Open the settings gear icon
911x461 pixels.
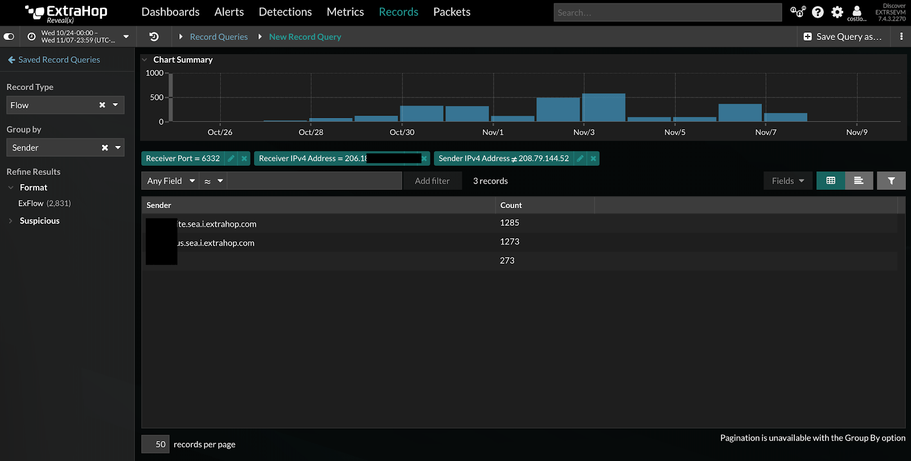click(837, 12)
